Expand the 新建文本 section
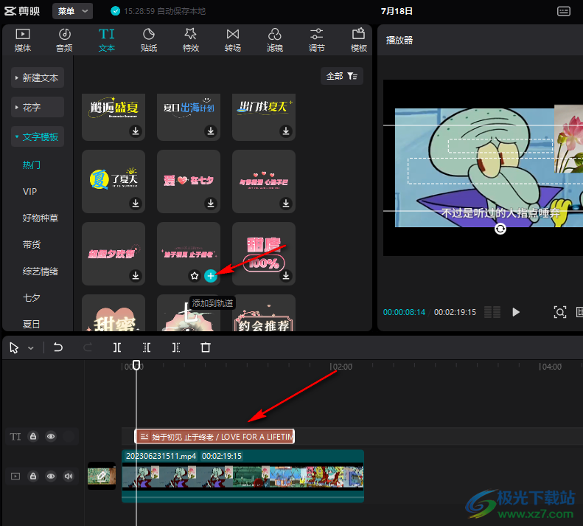This screenshot has height=526, width=583. click(x=38, y=77)
